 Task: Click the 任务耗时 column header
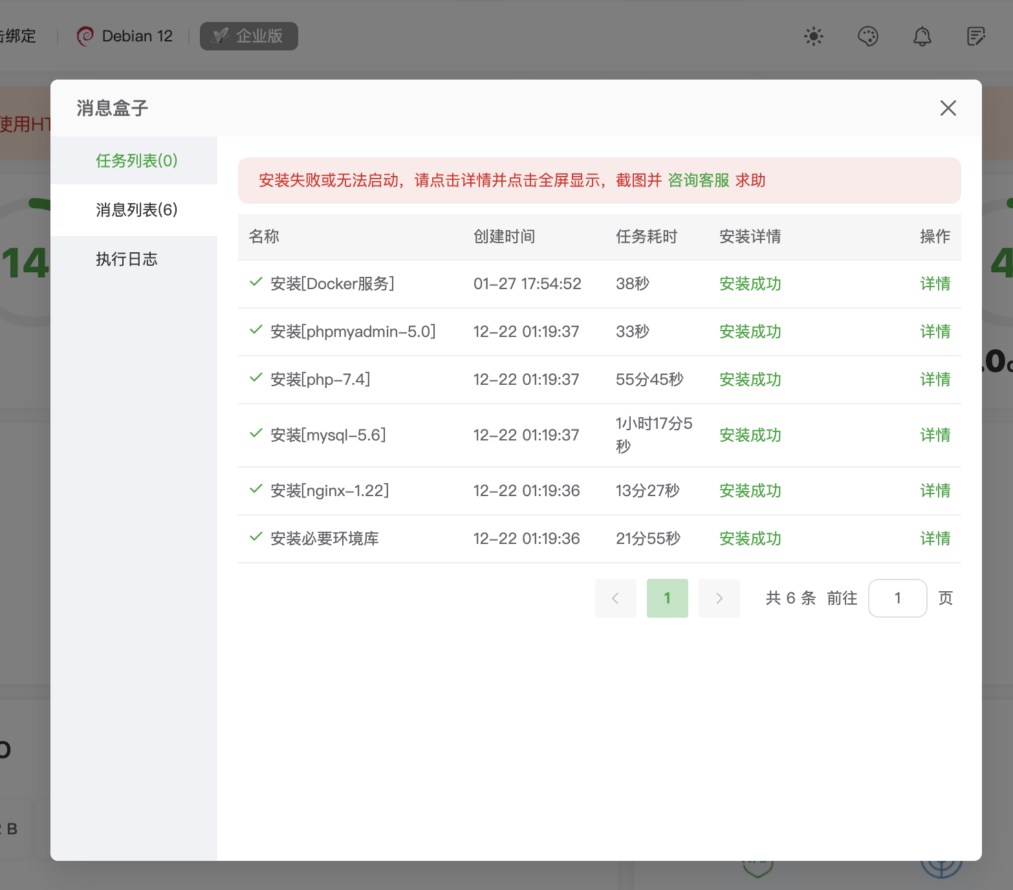pyautogui.click(x=647, y=237)
